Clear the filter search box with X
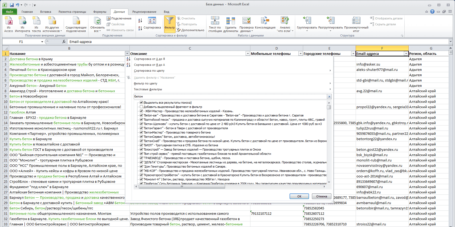The height and width of the screenshot is (227, 455). click(329, 97)
